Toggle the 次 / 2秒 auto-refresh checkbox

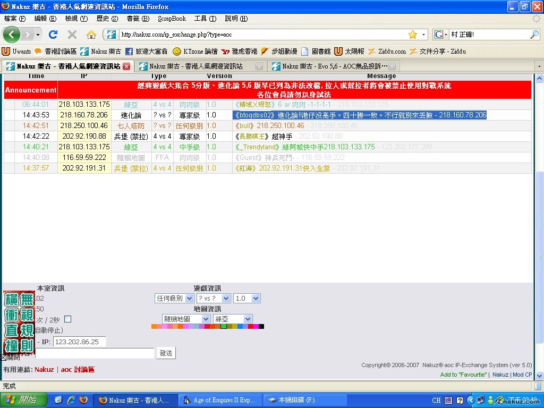tap(67, 319)
